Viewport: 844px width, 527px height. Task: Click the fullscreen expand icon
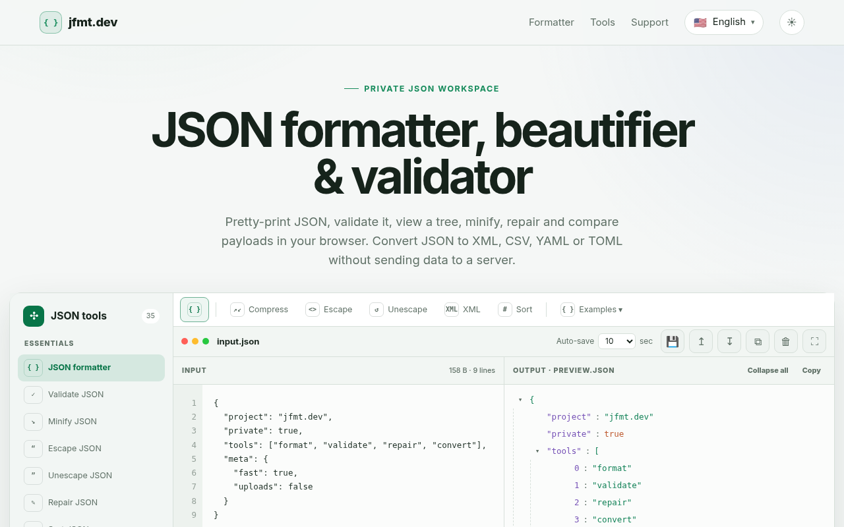coord(814,341)
